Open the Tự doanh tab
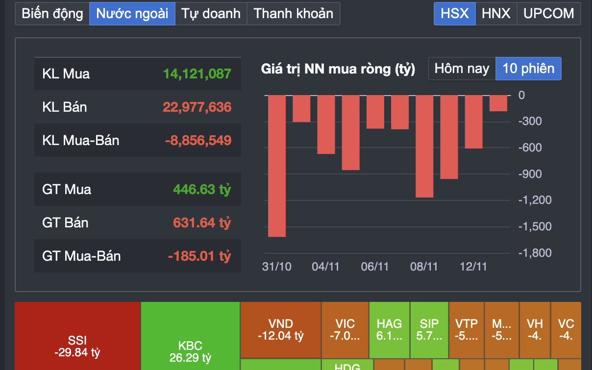592x370 pixels. (x=211, y=13)
